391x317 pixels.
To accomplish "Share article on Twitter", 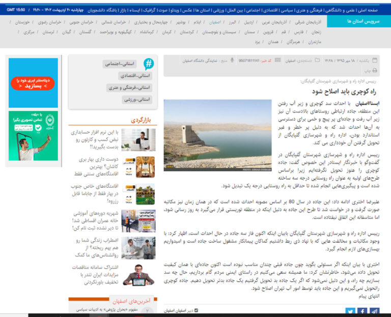I will click(x=350, y=311).
